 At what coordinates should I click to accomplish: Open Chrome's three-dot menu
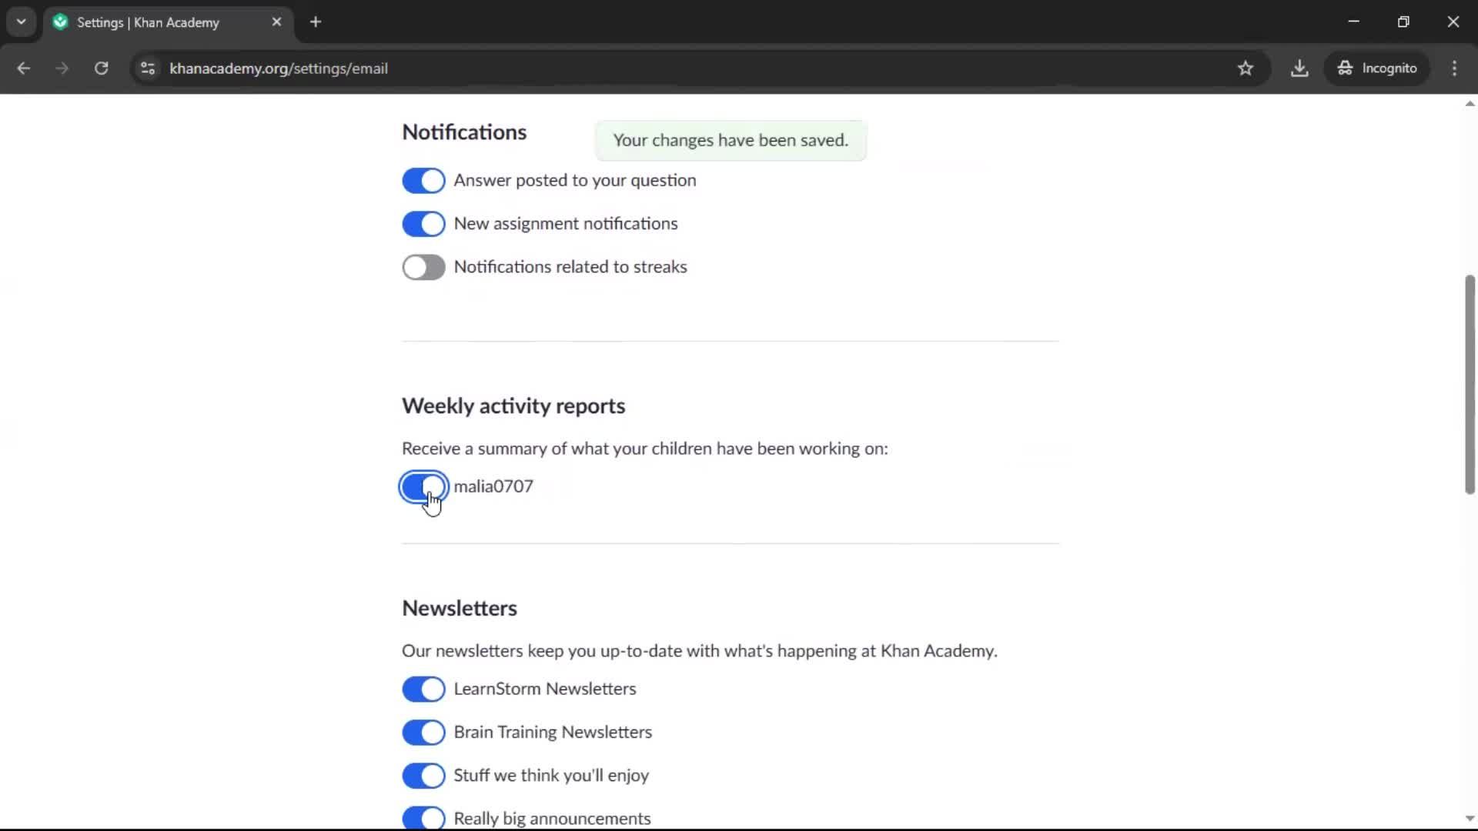click(x=1454, y=68)
